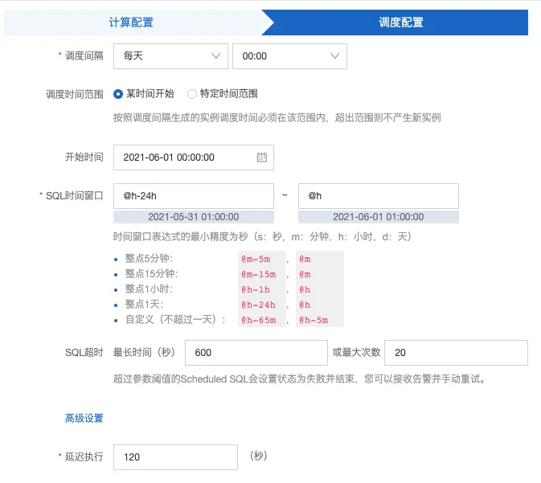Image resolution: width=541 pixels, height=483 pixels.
Task: Click the 2021-05-31 01:00:00 preview text
Action: click(x=194, y=217)
